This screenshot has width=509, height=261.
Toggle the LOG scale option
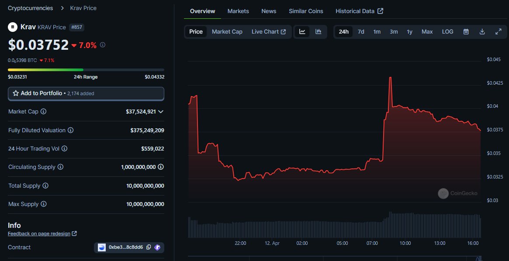pos(448,32)
